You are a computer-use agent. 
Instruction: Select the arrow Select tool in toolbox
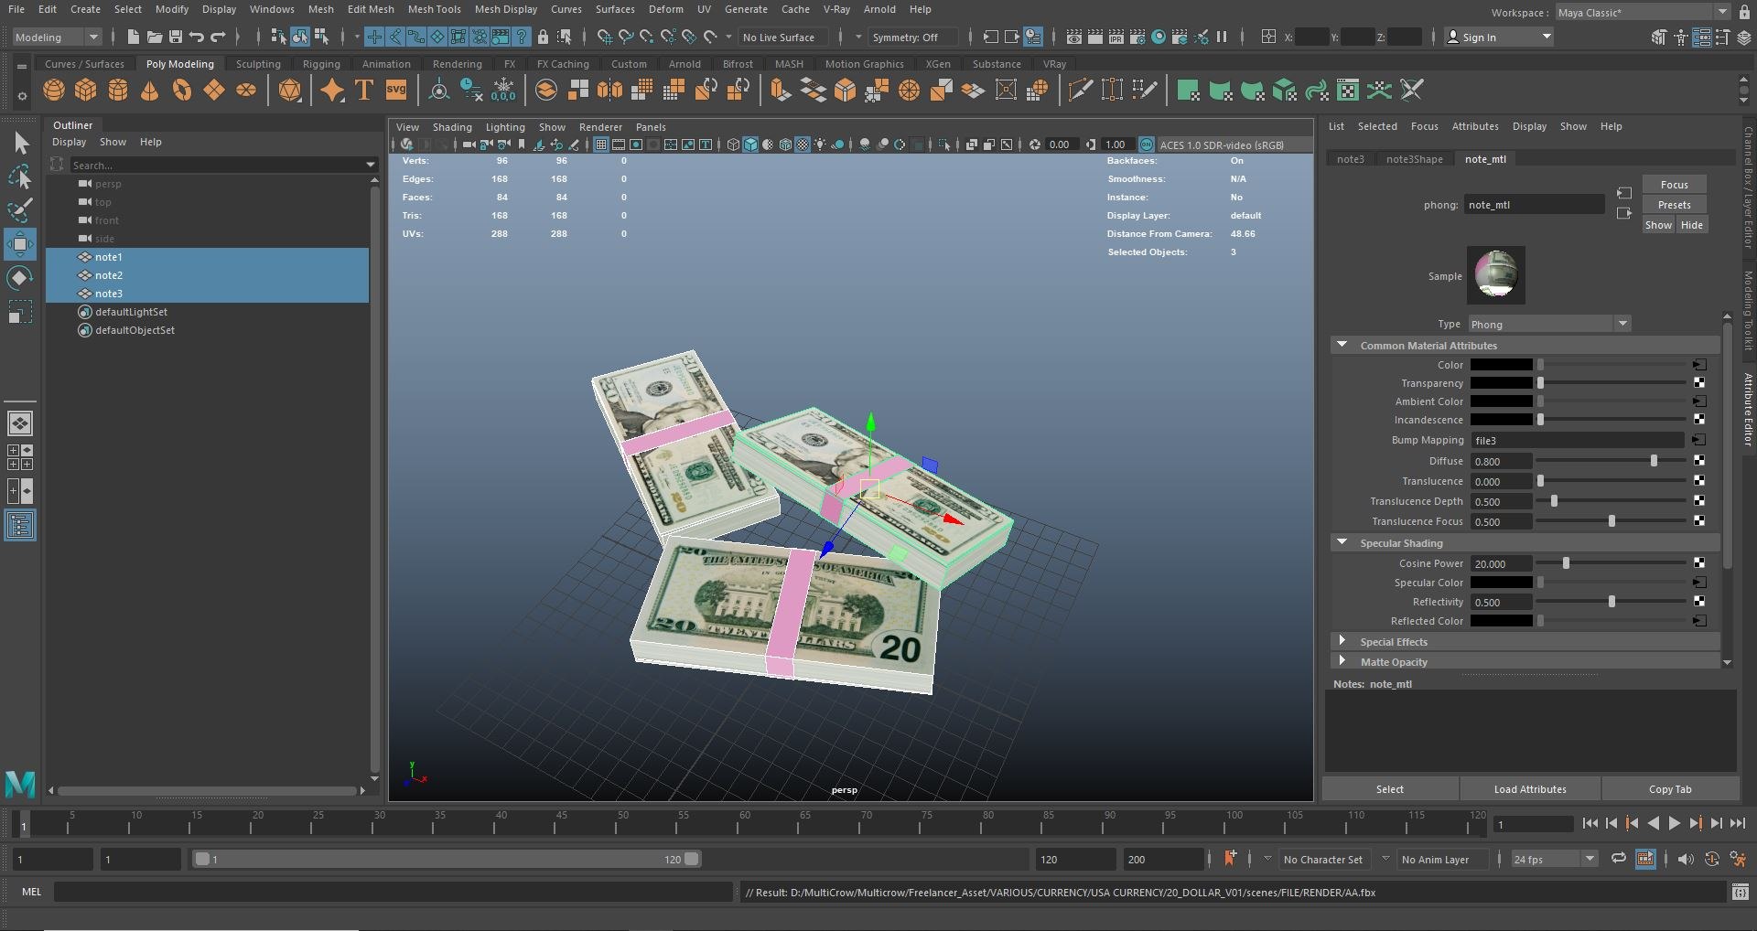click(20, 144)
